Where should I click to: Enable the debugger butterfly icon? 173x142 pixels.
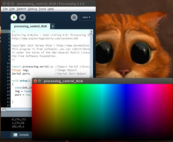74,18
